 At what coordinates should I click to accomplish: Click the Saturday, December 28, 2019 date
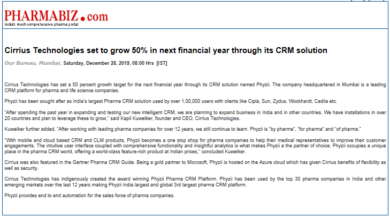[97, 63]
